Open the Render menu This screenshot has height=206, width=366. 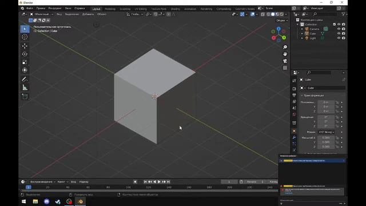pyautogui.click(x=55, y=9)
